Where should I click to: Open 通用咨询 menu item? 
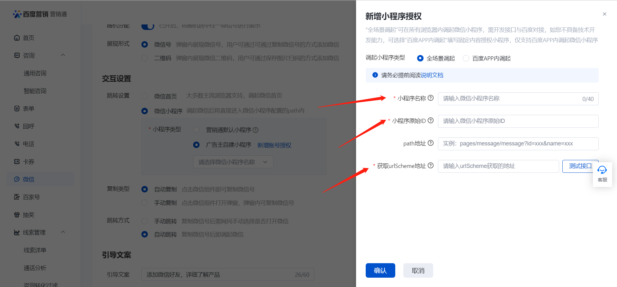(x=35, y=73)
